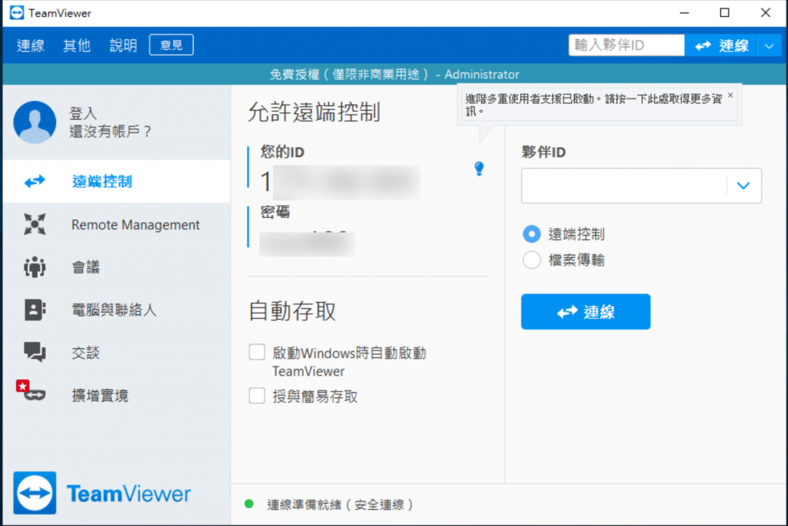Click the Remote Management sidebar icon
Image resolution: width=788 pixels, height=526 pixels.
point(35,224)
